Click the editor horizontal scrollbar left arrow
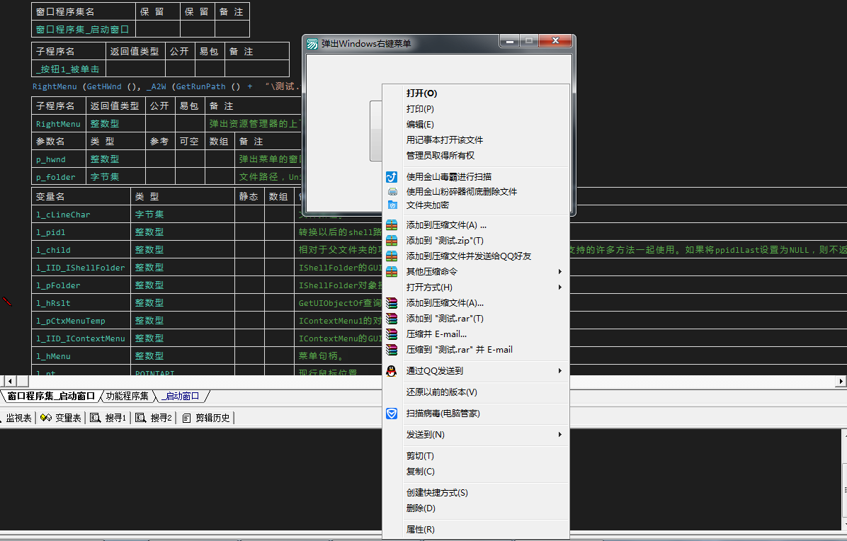This screenshot has height=541, width=847. point(10,381)
